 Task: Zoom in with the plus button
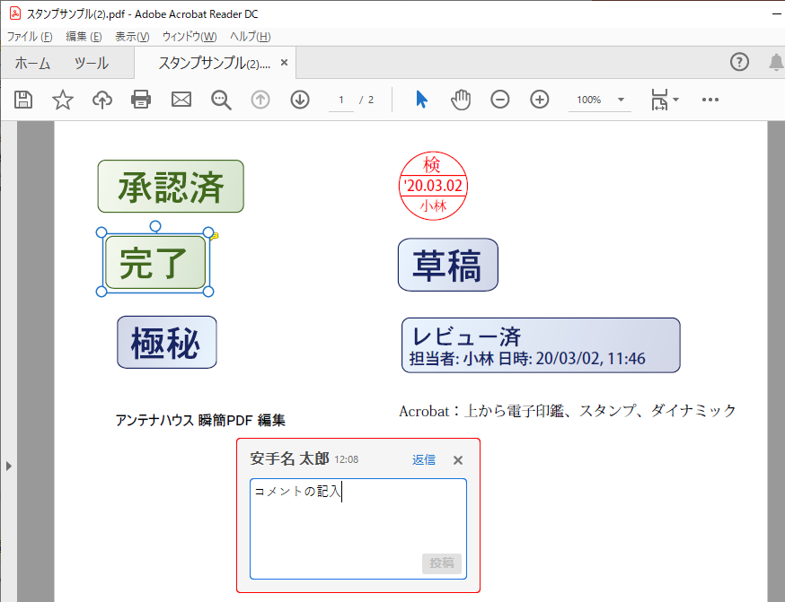[x=540, y=100]
